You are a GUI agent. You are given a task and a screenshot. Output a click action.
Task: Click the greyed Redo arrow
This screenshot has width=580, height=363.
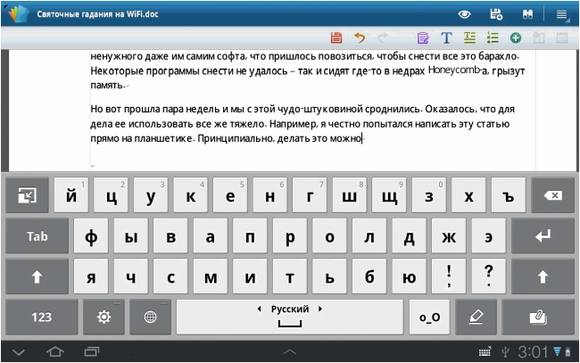coord(383,37)
